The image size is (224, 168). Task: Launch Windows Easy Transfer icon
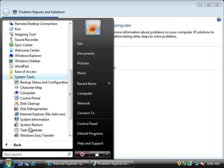17,135
